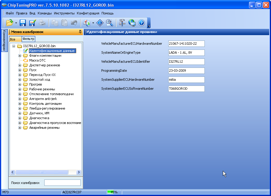This screenshot has width=271, height=196.
Task: Expand the Прогрев folder
Action: point(20,85)
